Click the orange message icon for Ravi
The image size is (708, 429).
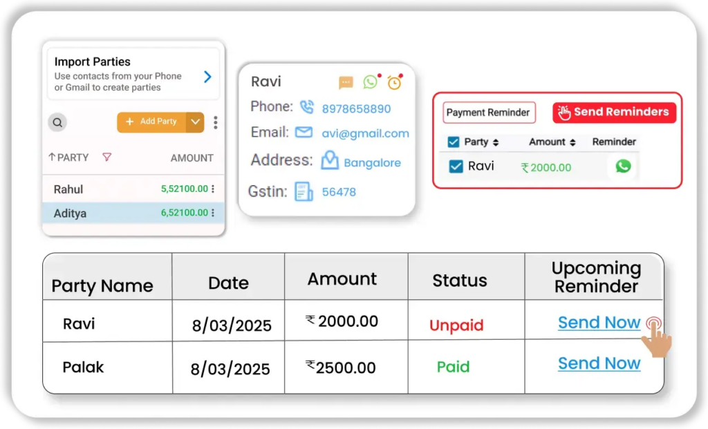(x=346, y=83)
